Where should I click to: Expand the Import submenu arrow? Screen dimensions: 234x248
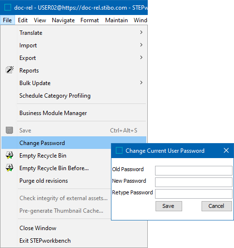(141, 45)
